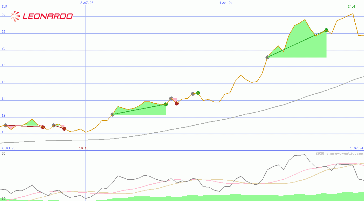Click the Leonardo company logo
This screenshot has height=201, width=364.
pos(42,16)
